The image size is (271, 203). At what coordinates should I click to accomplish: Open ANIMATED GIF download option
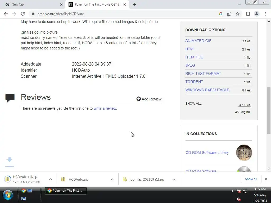pos(198,41)
